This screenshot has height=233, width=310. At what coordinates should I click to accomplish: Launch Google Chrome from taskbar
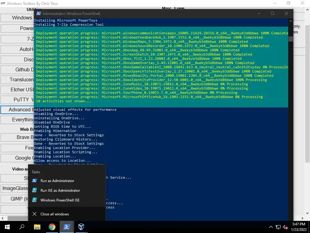point(52,227)
